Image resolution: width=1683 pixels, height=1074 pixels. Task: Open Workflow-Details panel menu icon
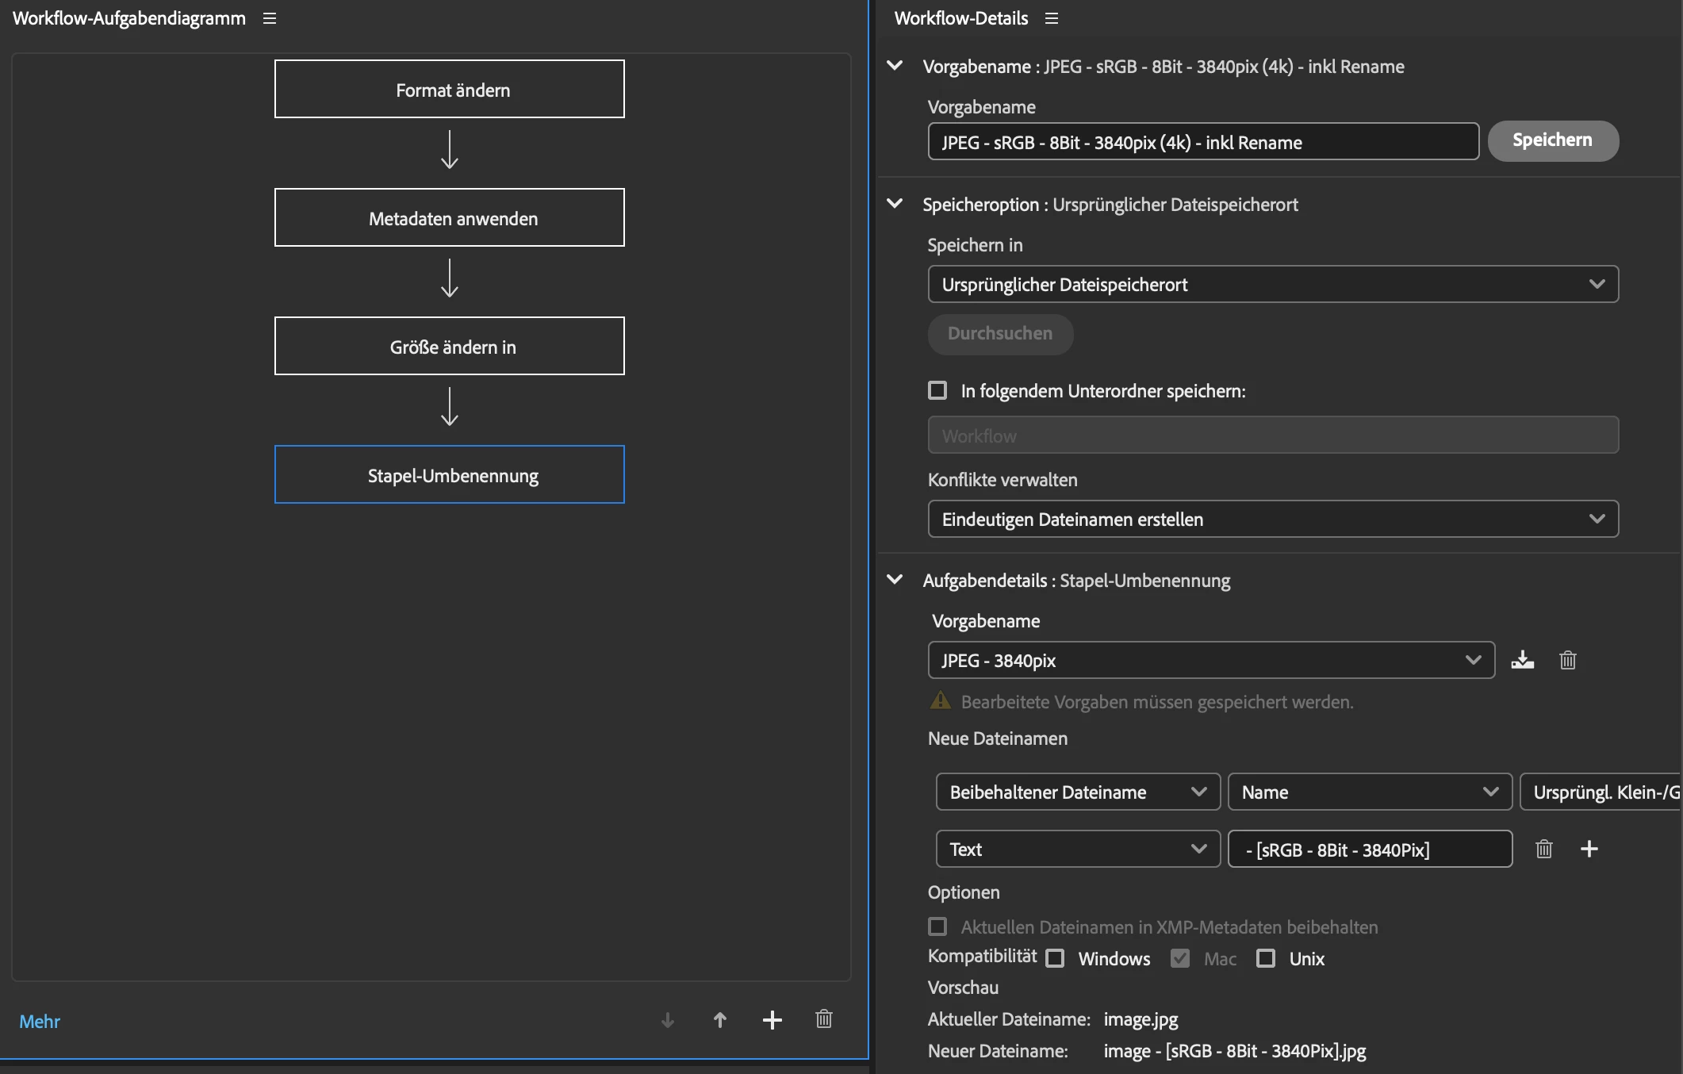(x=1052, y=18)
